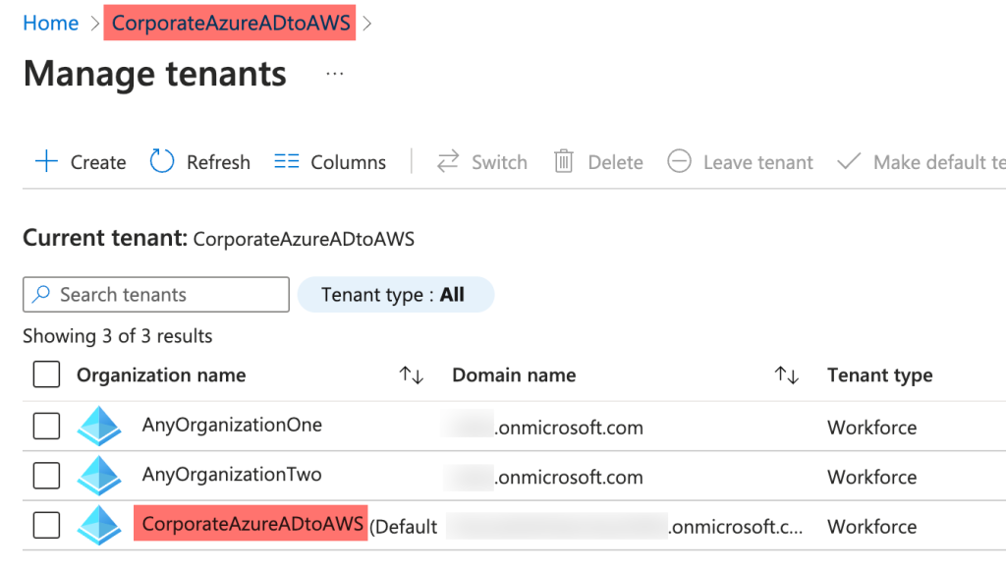The image size is (1006, 574).
Task: Sort the Domain name column by its arrows
Action: [786, 374]
